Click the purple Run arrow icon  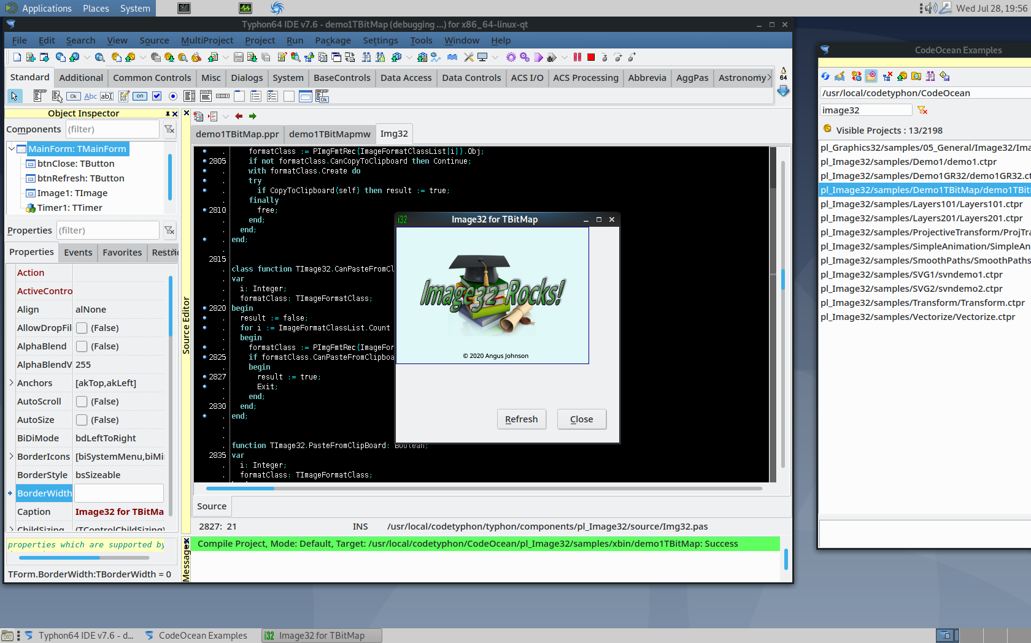pos(538,57)
